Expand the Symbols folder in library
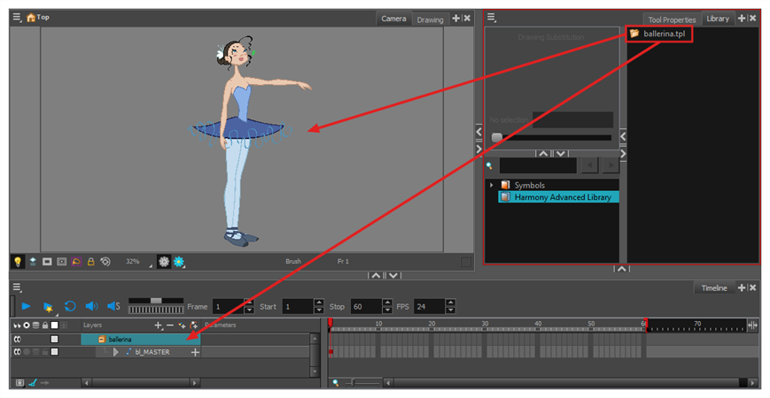The image size is (770, 398). tap(491, 185)
